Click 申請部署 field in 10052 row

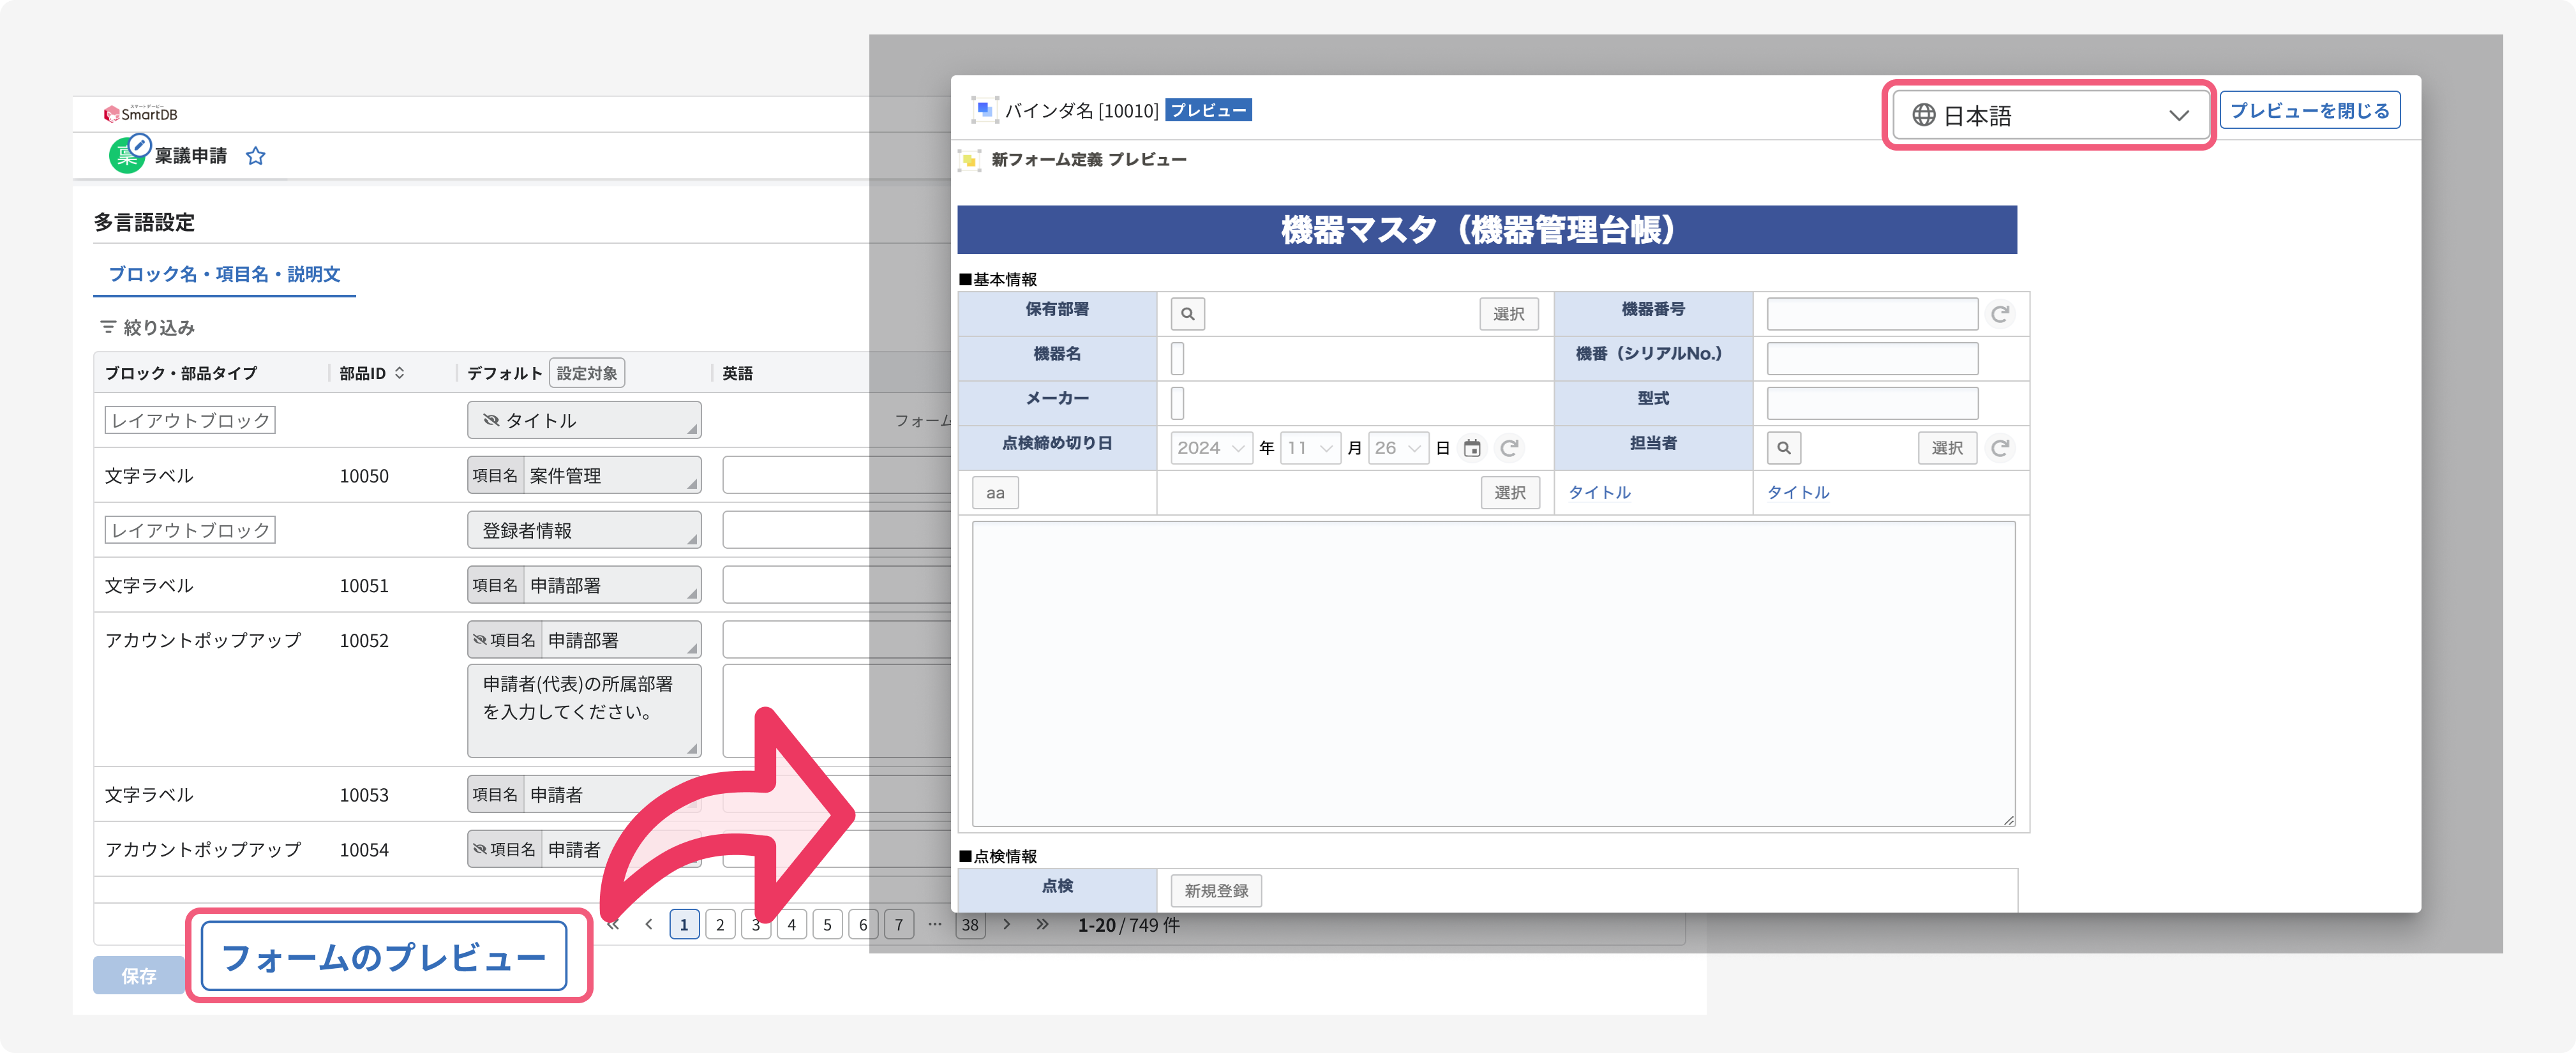click(584, 640)
